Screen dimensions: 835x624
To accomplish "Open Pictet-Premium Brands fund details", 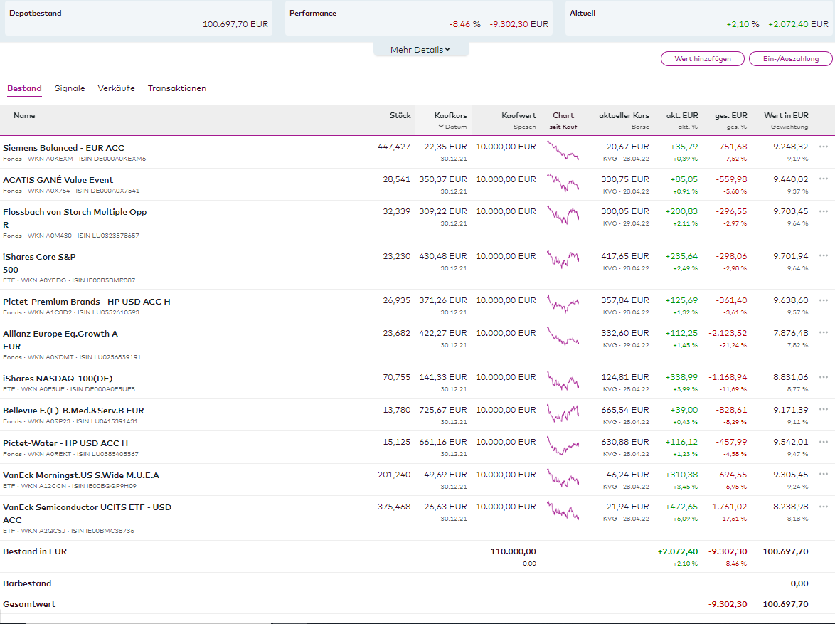I will pyautogui.click(x=86, y=302).
